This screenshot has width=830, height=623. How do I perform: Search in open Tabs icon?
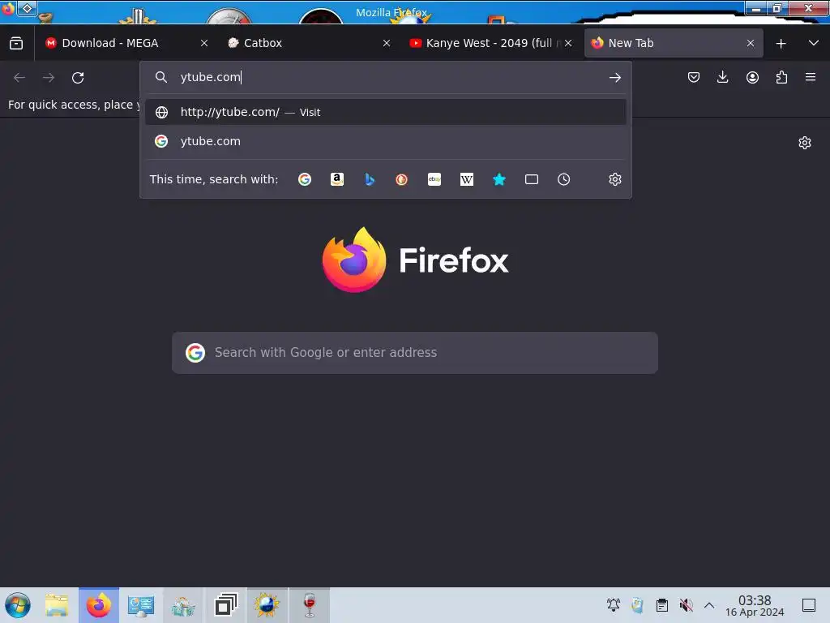[x=532, y=179]
